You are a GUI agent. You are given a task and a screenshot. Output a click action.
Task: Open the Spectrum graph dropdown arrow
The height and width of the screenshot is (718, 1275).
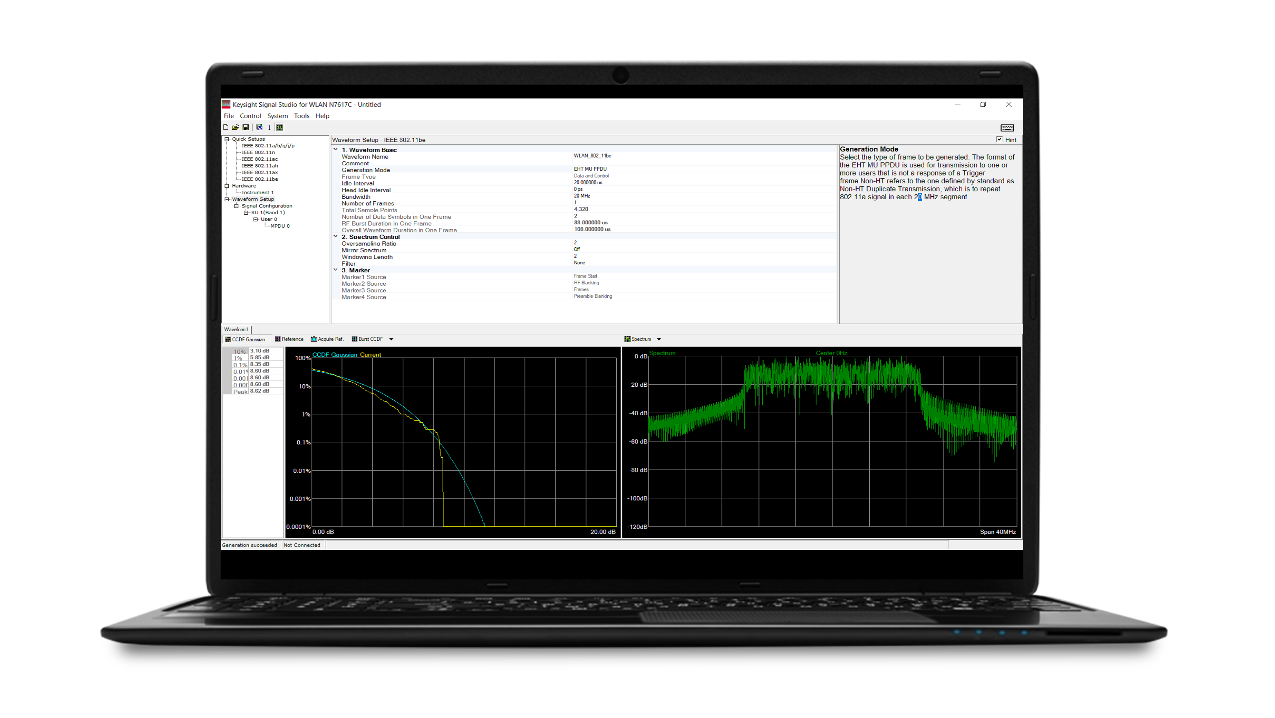pos(659,339)
